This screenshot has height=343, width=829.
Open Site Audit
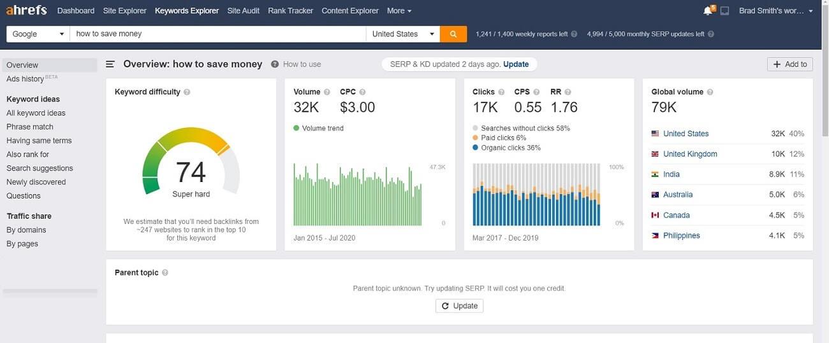[x=244, y=11]
